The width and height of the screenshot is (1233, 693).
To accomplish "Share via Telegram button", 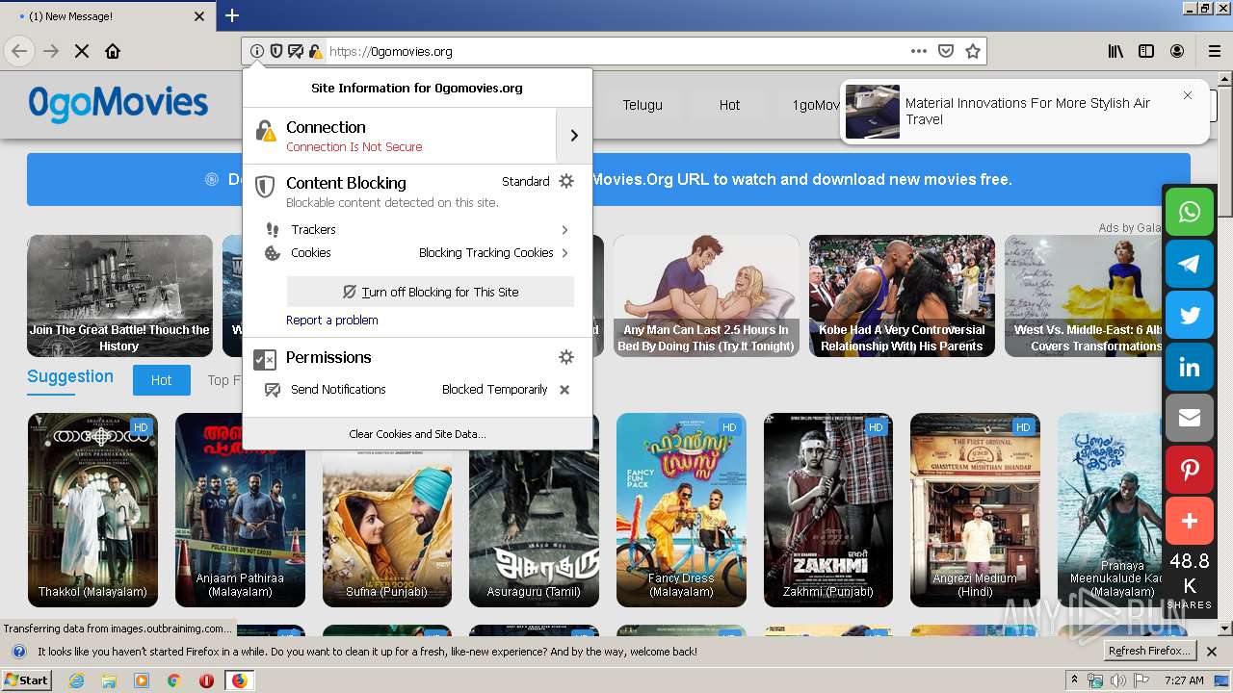I will tap(1190, 264).
